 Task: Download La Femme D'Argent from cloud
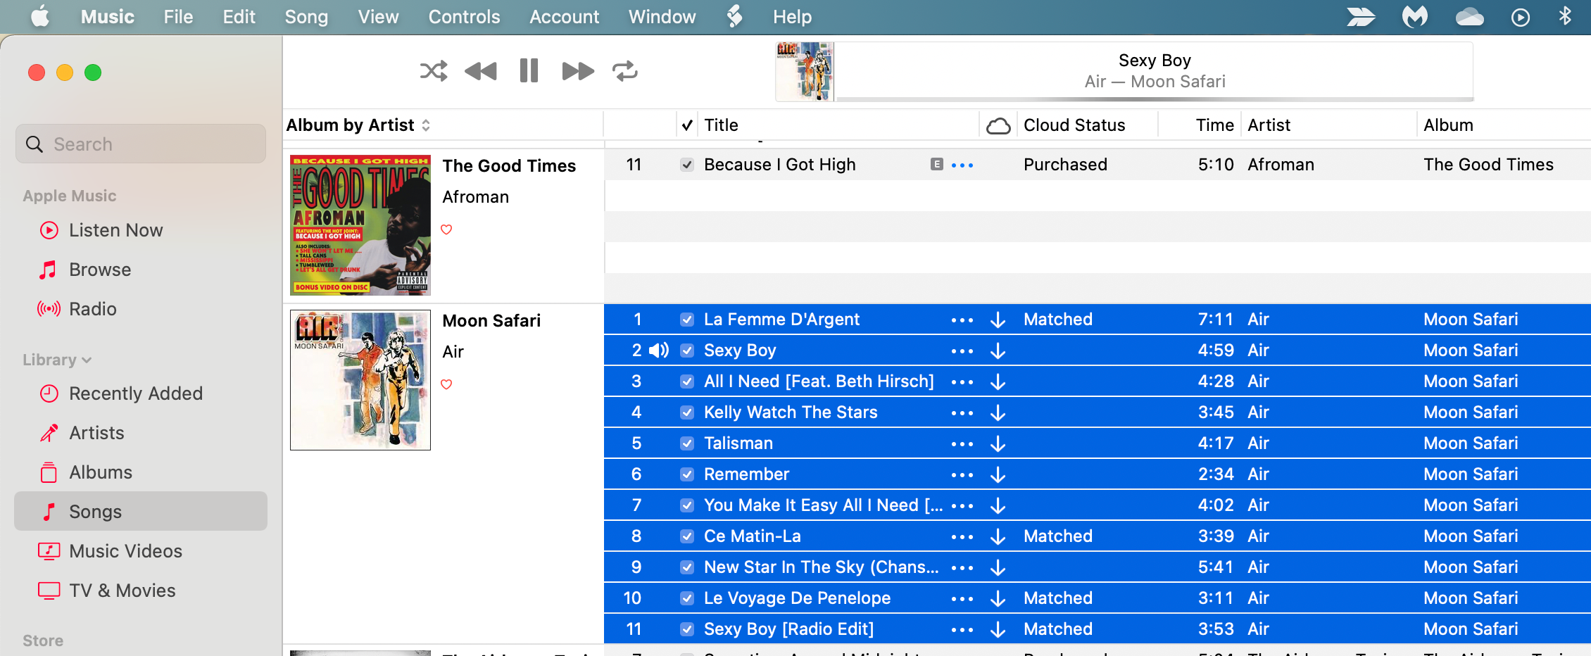(998, 320)
